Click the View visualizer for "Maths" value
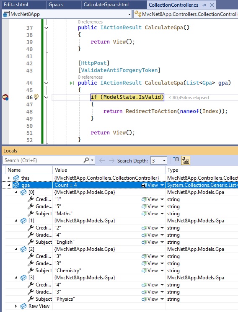 point(150,214)
